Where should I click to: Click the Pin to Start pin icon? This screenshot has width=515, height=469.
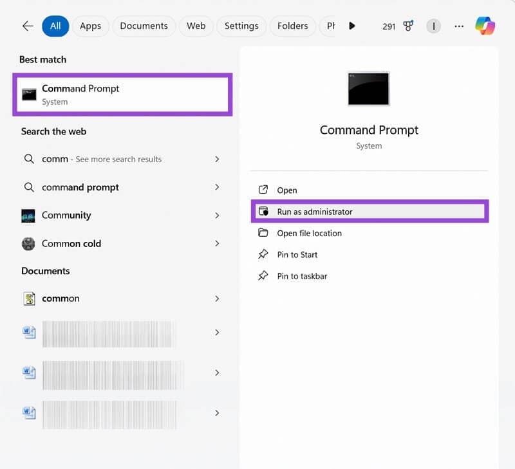point(263,254)
